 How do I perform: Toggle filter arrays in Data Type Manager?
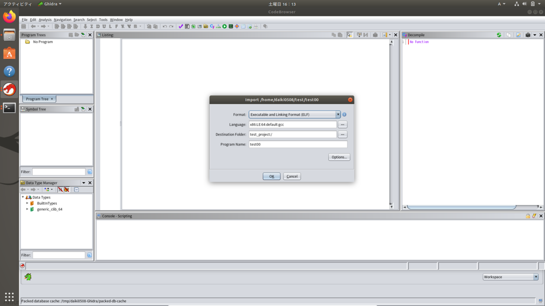(x=60, y=189)
